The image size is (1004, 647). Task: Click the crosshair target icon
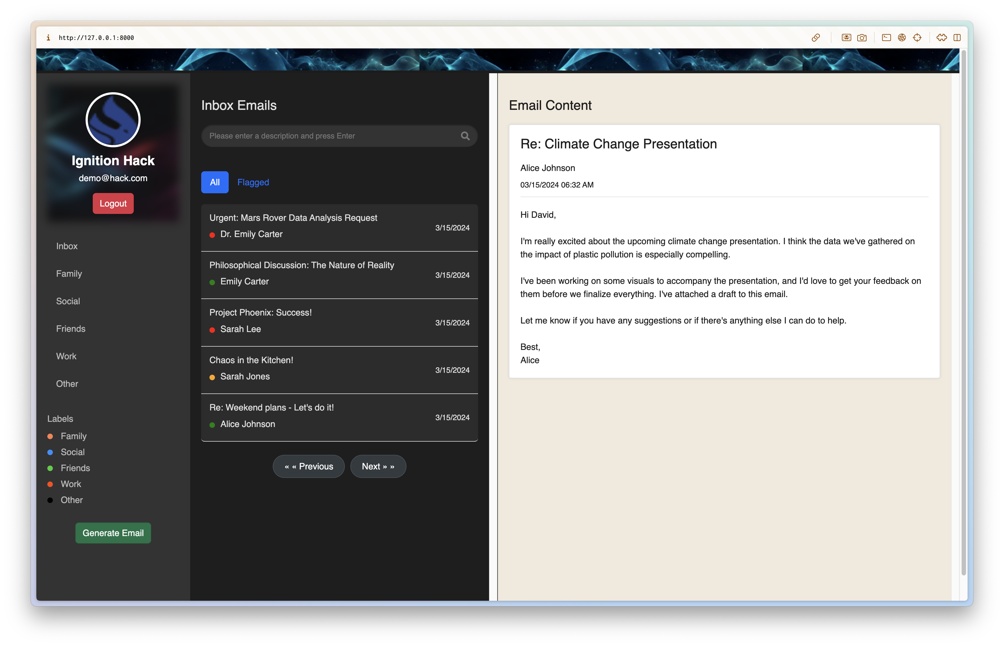coord(917,38)
